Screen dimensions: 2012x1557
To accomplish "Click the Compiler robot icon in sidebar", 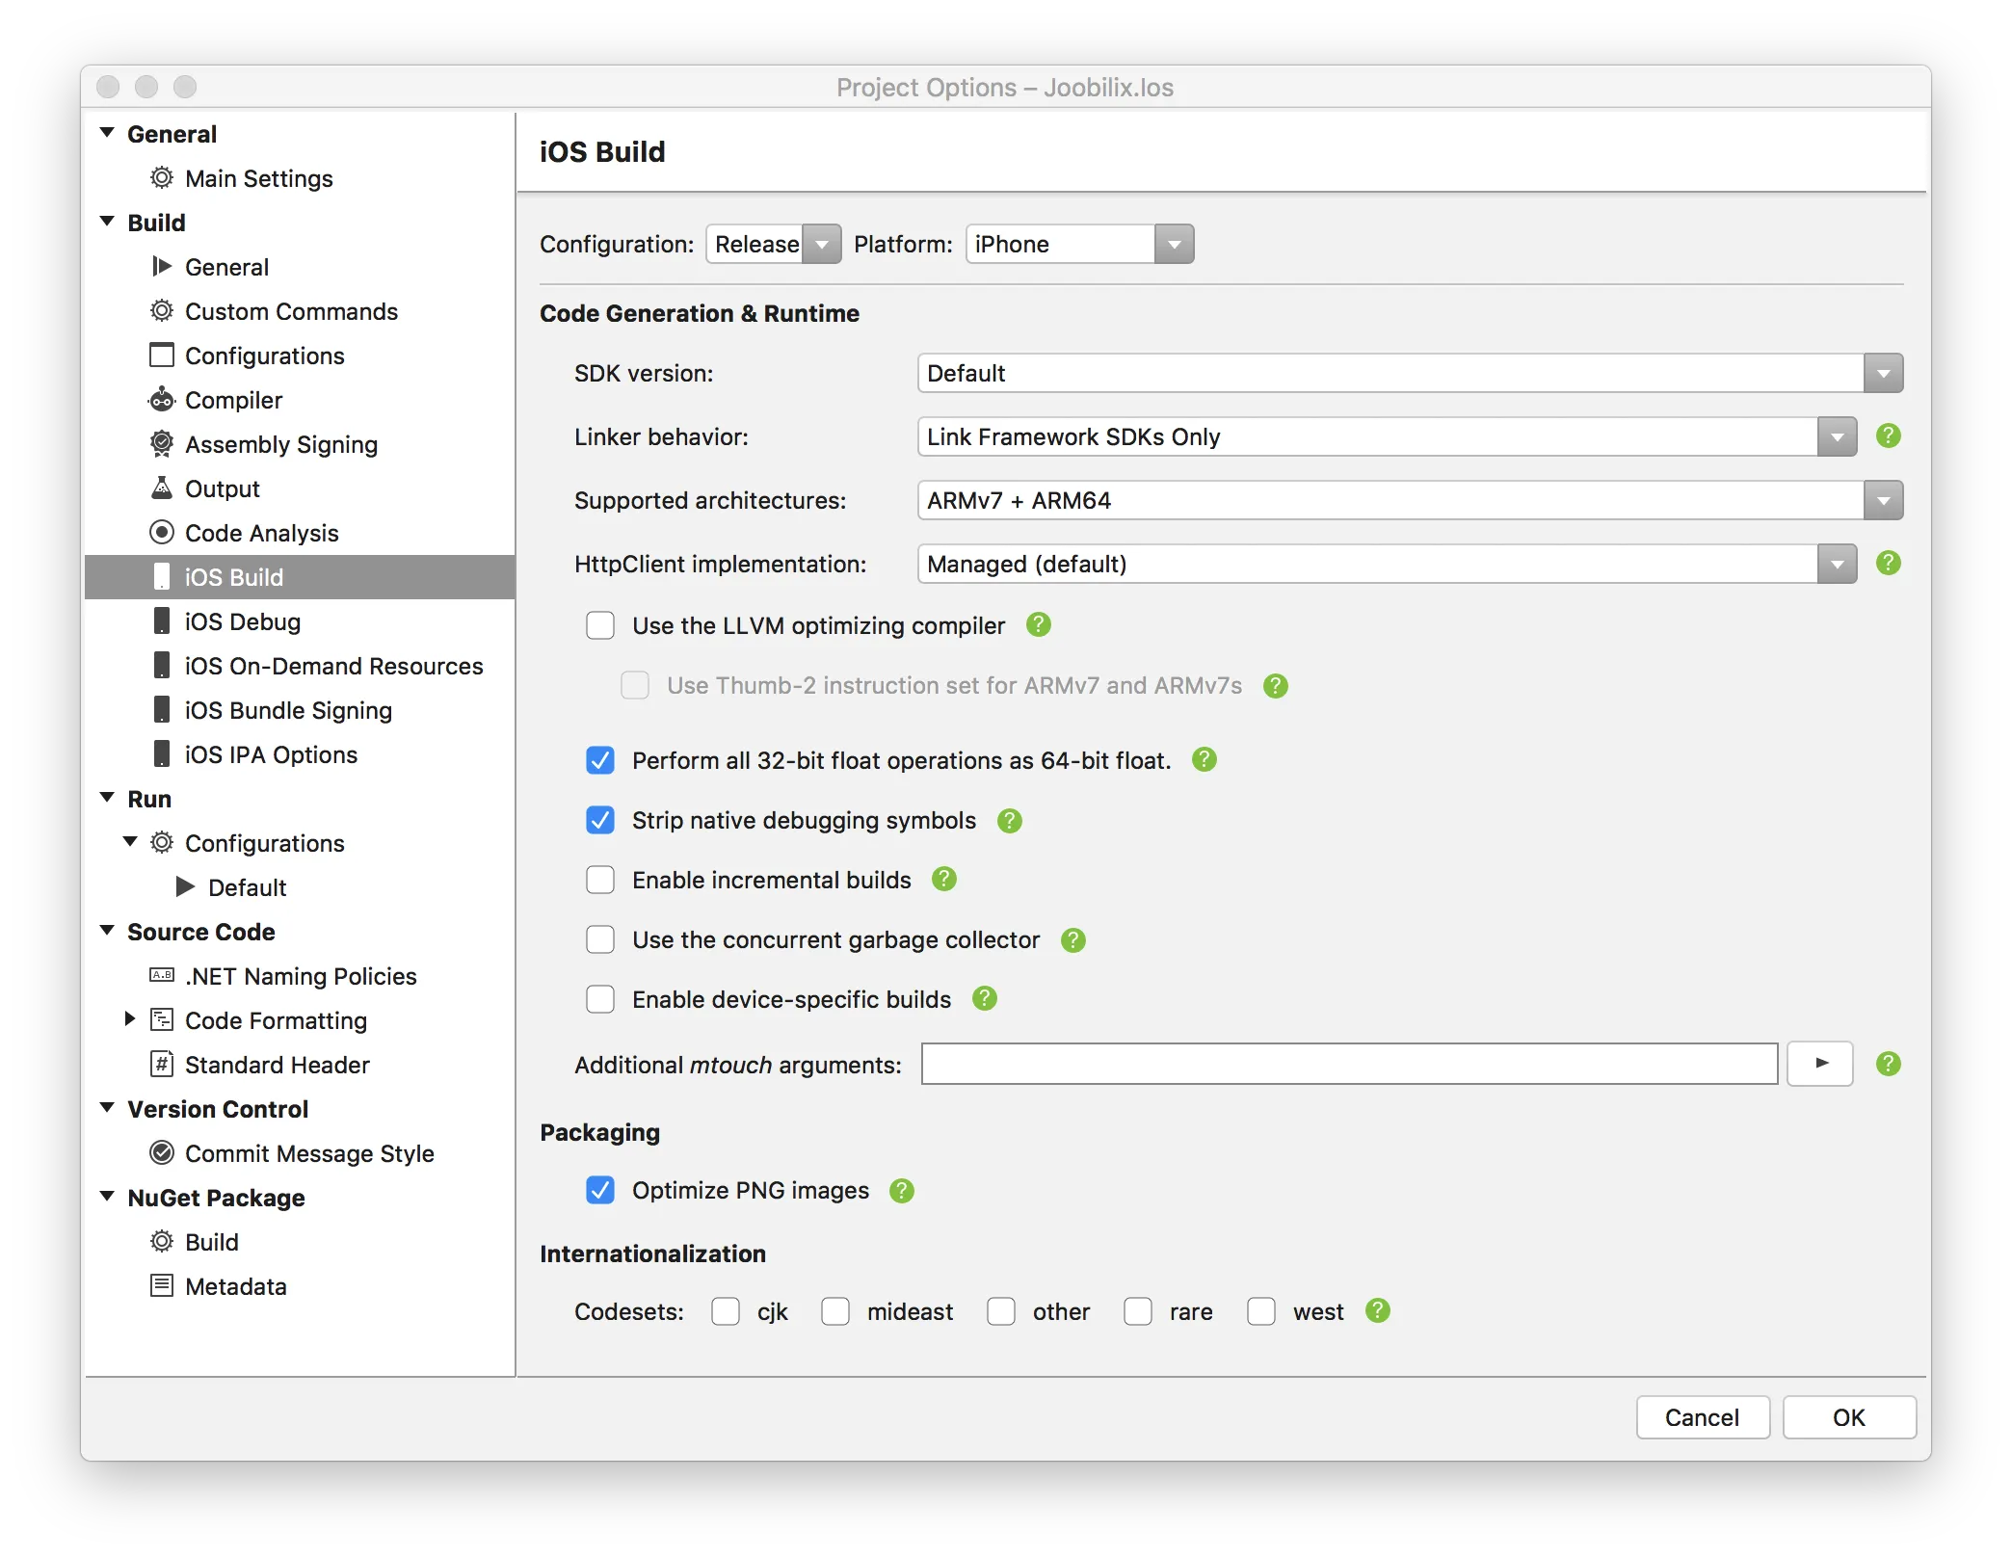I will [162, 400].
